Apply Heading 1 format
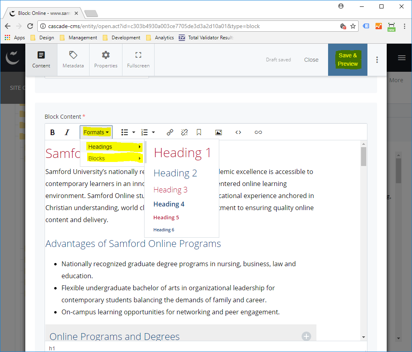Screen dimensions: 412x352 pyautogui.click(x=182, y=153)
